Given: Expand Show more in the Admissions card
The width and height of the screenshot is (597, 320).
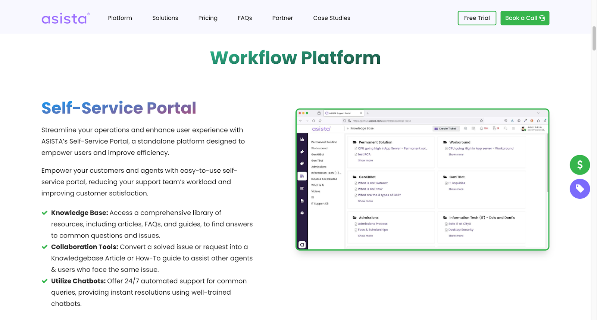Looking at the screenshot, I should (x=366, y=236).
